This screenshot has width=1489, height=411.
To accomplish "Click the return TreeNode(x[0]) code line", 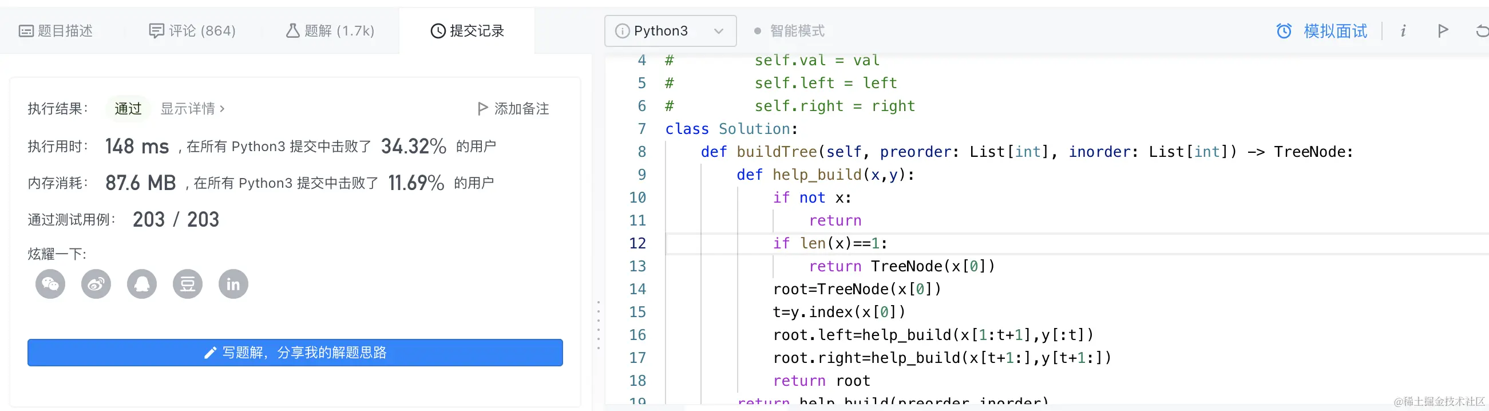I will pyautogui.click(x=902, y=267).
